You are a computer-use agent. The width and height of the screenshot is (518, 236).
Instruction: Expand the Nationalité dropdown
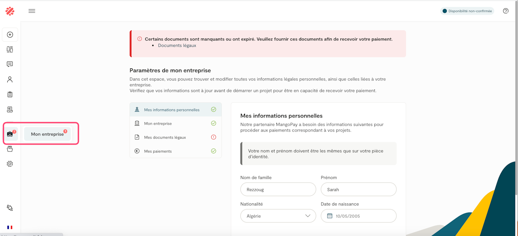click(x=278, y=216)
